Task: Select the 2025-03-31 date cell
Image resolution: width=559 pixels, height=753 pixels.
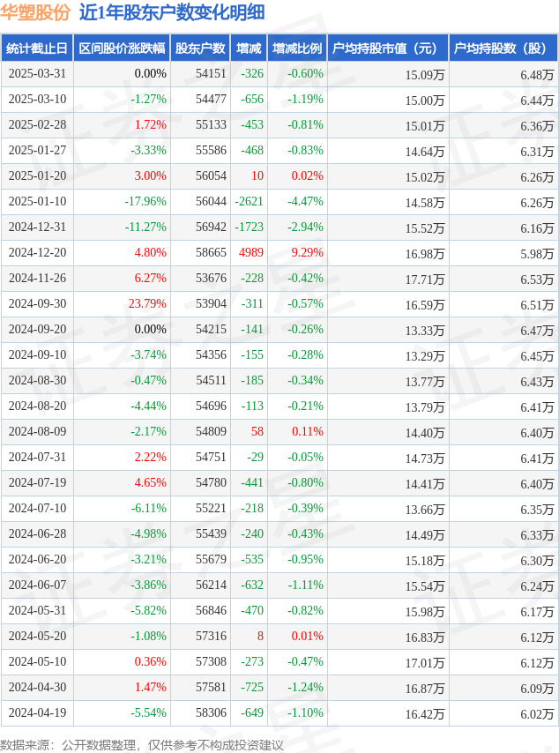Action: (37, 73)
